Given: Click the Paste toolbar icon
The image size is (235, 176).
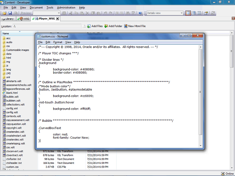Looking at the screenshot, I should pyautogui.click(x=82, y=13).
